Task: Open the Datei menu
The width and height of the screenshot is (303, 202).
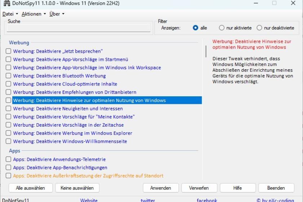Action: [x=10, y=14]
